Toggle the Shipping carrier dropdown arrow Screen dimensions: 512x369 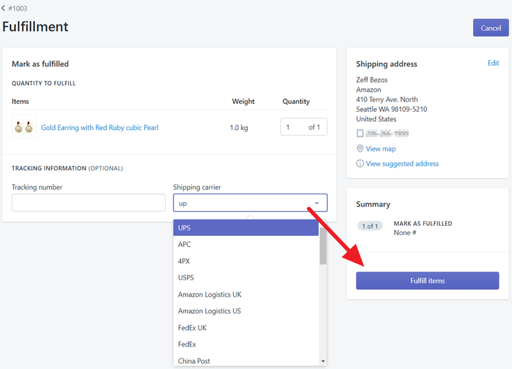(317, 203)
